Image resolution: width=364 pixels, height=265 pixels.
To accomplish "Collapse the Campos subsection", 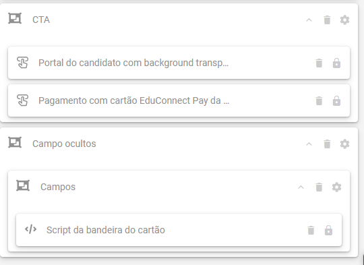I will (x=301, y=187).
